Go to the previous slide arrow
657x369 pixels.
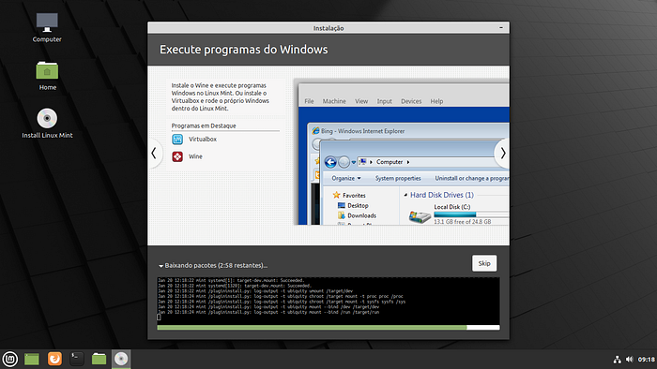pos(154,154)
